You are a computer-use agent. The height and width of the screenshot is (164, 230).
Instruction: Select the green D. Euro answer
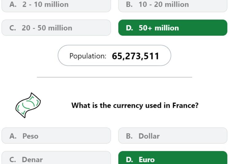(173, 158)
